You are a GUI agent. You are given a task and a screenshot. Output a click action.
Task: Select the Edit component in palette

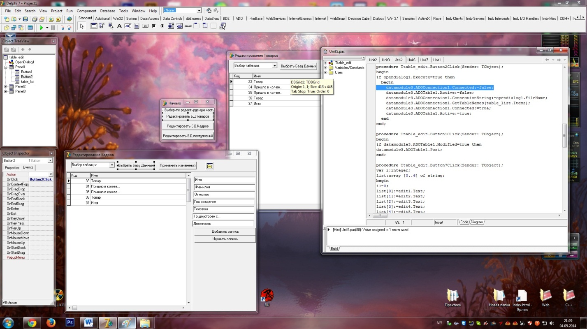click(128, 26)
